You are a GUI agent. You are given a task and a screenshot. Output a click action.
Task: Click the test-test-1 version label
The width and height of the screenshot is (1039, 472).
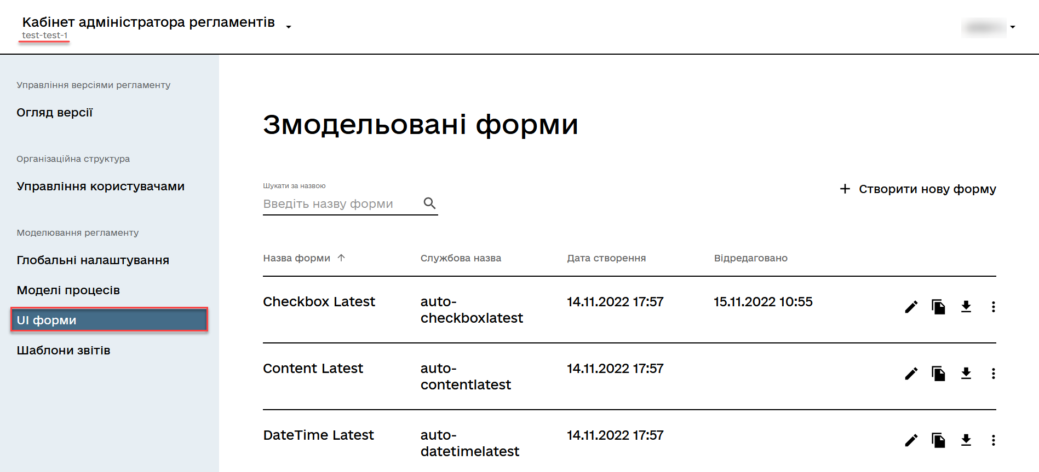[45, 36]
